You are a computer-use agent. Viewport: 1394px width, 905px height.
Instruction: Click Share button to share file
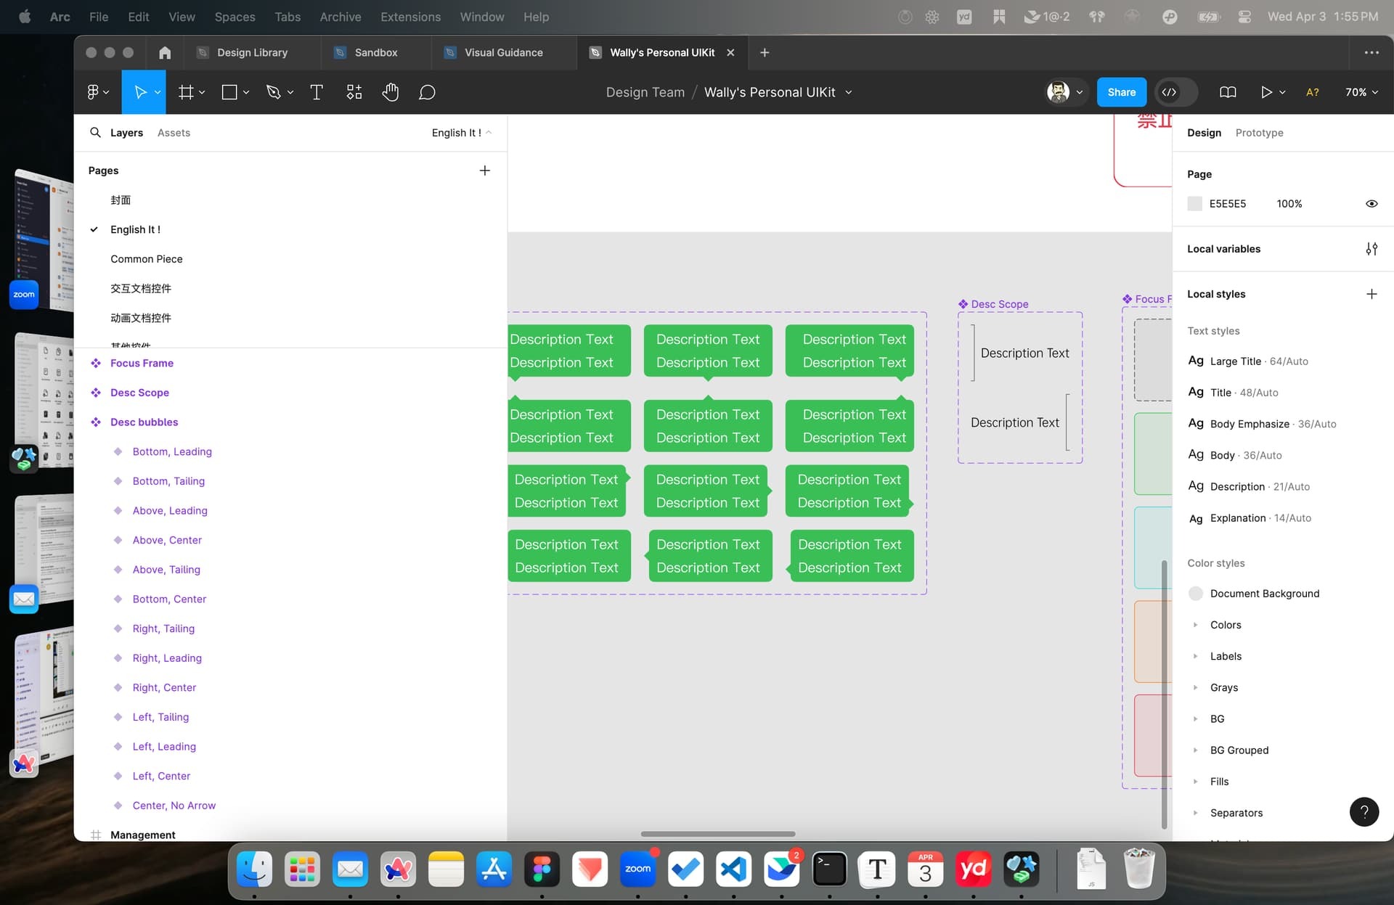tap(1121, 92)
